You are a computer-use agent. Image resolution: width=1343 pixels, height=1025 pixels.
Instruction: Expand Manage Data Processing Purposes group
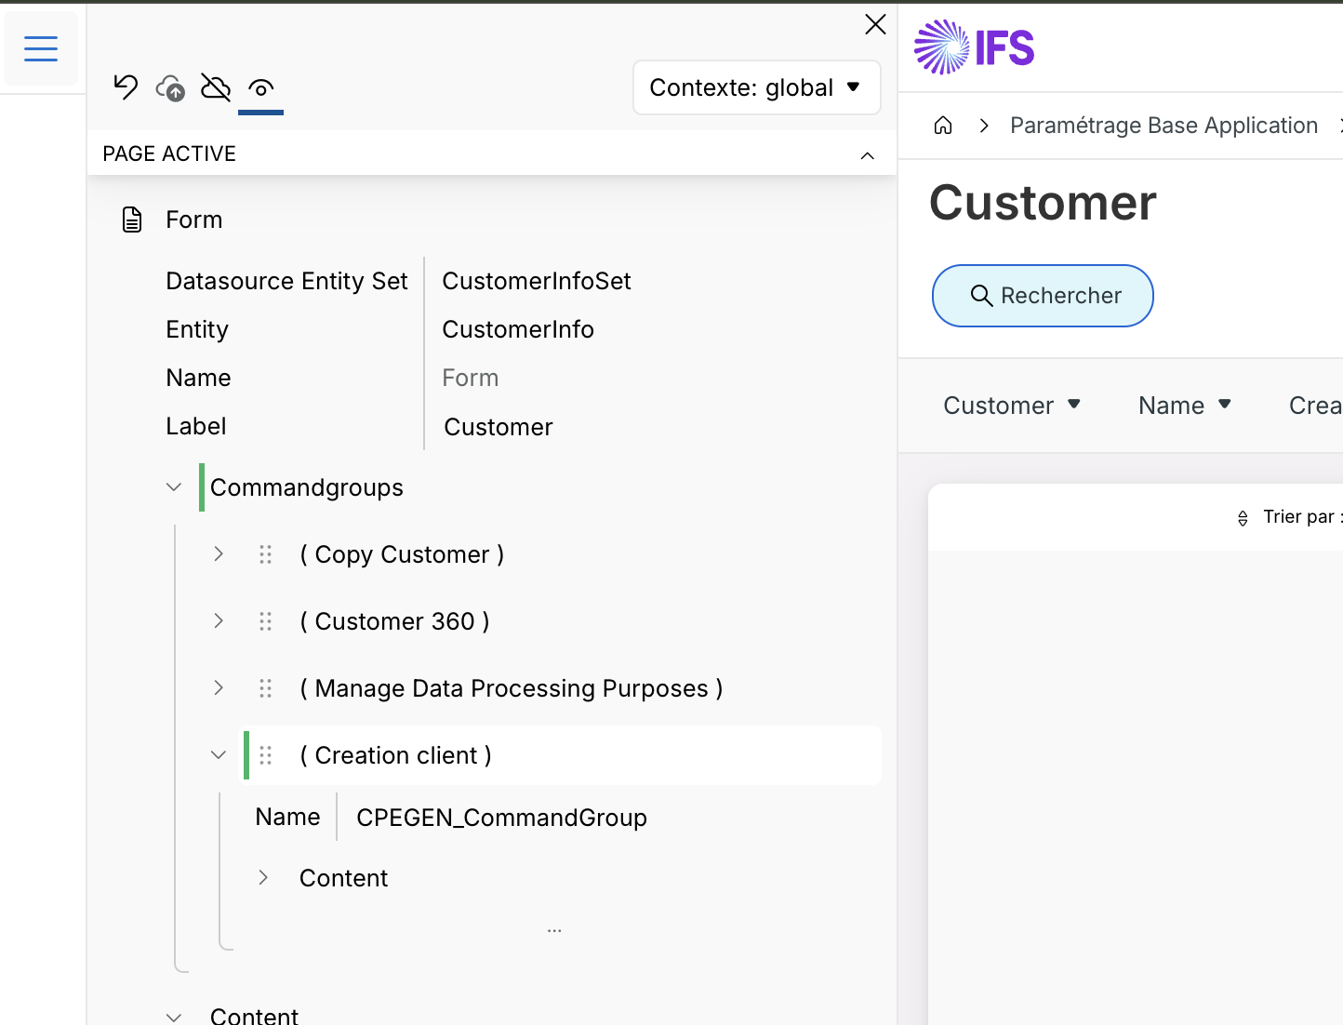tap(219, 687)
